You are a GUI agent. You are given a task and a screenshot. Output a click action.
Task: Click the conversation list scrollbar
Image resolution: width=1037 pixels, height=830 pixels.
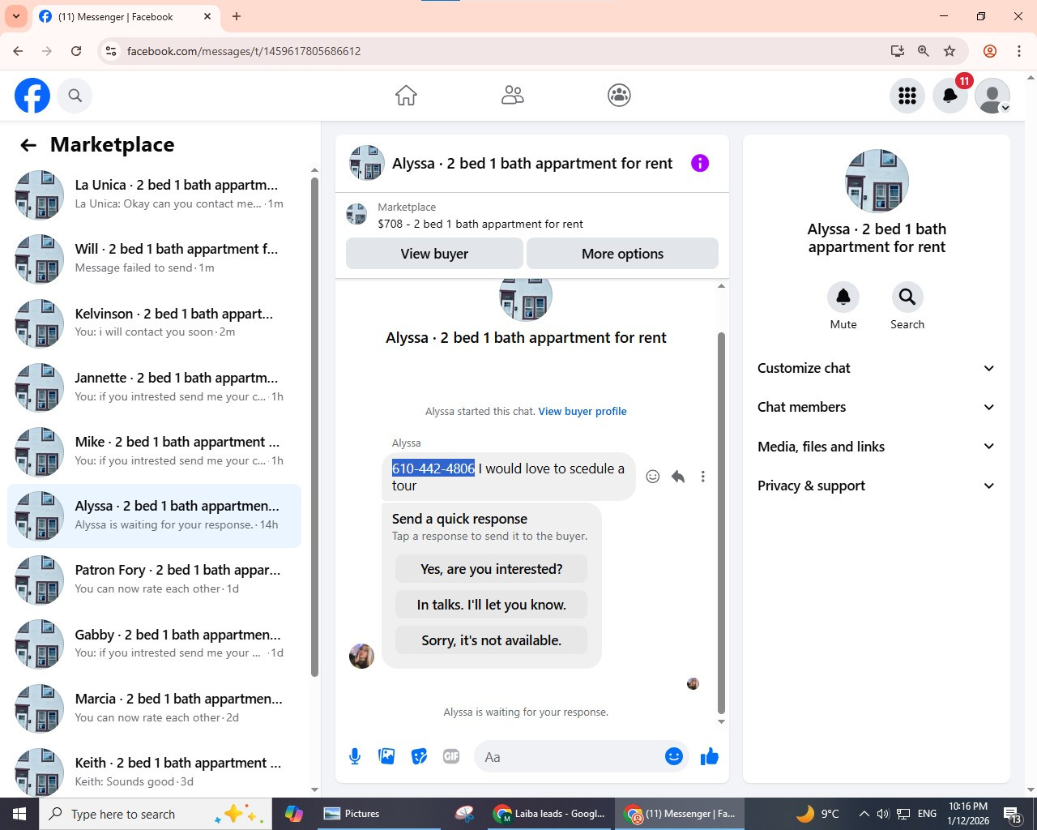pos(314,426)
